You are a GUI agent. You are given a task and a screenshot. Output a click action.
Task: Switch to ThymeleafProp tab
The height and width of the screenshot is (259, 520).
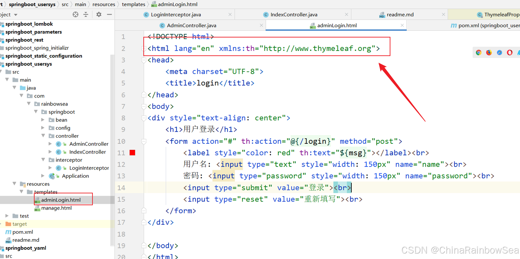(x=498, y=14)
